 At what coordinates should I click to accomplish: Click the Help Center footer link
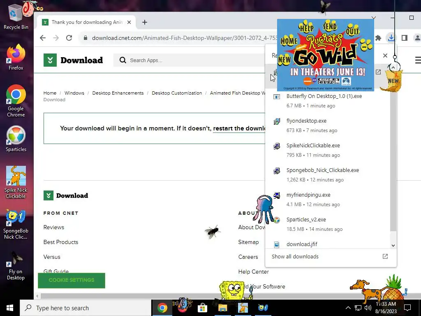point(253,272)
